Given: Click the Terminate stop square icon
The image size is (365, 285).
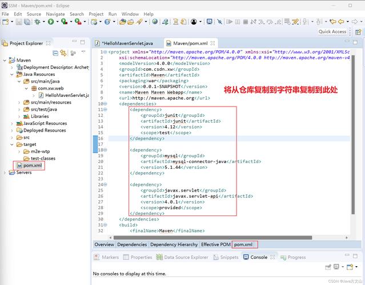Looking at the screenshot, I should coord(246,22).
